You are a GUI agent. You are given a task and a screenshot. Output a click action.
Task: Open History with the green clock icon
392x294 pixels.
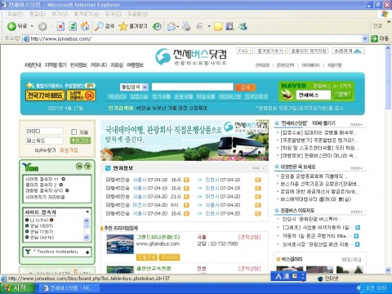[x=157, y=26]
